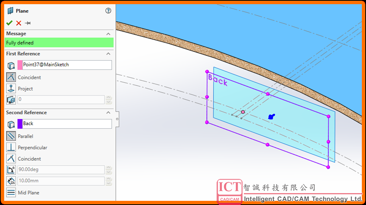This screenshot has width=366, height=205.
Task: Decrease the 90.00deg angle spinner
Action: pyautogui.click(x=109, y=172)
